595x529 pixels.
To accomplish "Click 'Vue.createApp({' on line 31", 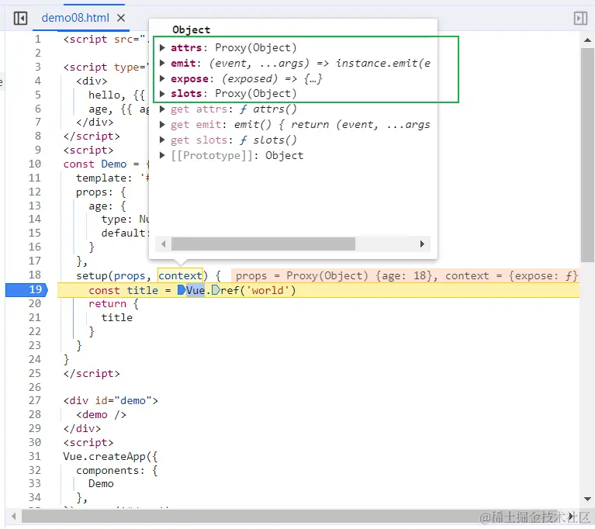I will point(110,457).
